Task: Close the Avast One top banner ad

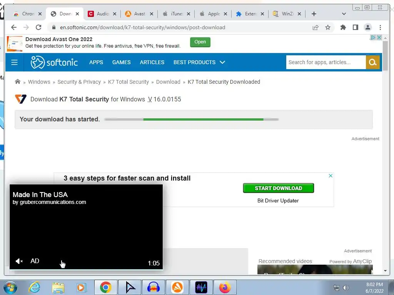Action: tap(379, 37)
